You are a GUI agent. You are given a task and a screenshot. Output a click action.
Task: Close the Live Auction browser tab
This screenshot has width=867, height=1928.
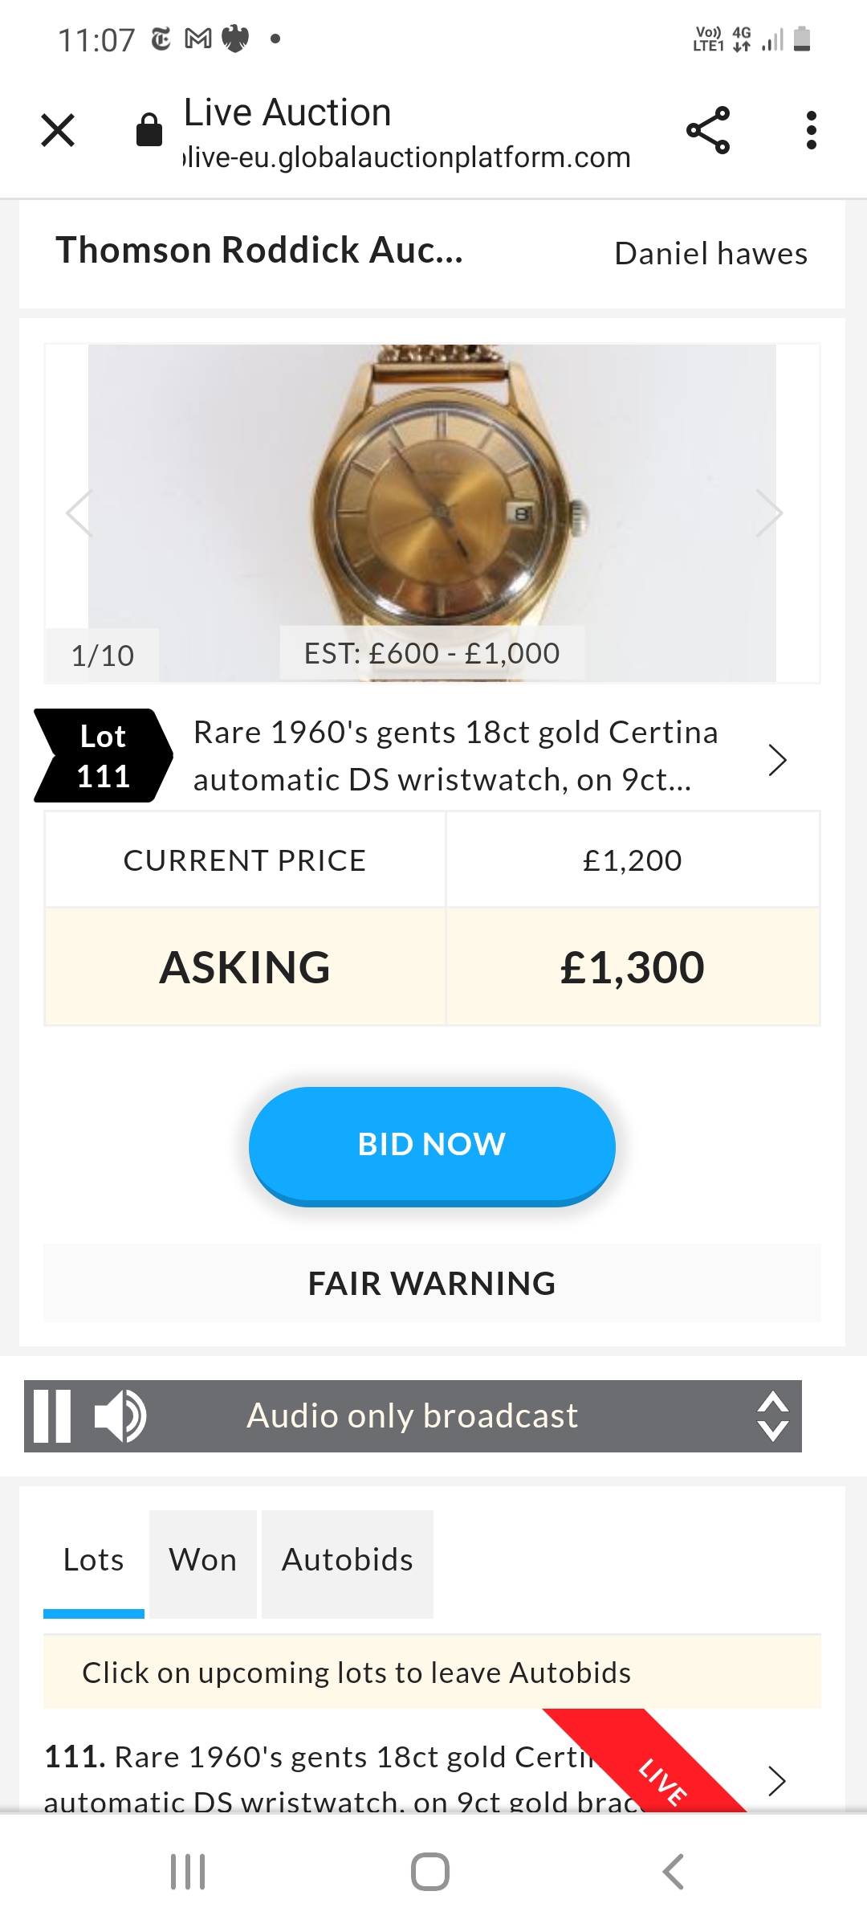click(58, 130)
